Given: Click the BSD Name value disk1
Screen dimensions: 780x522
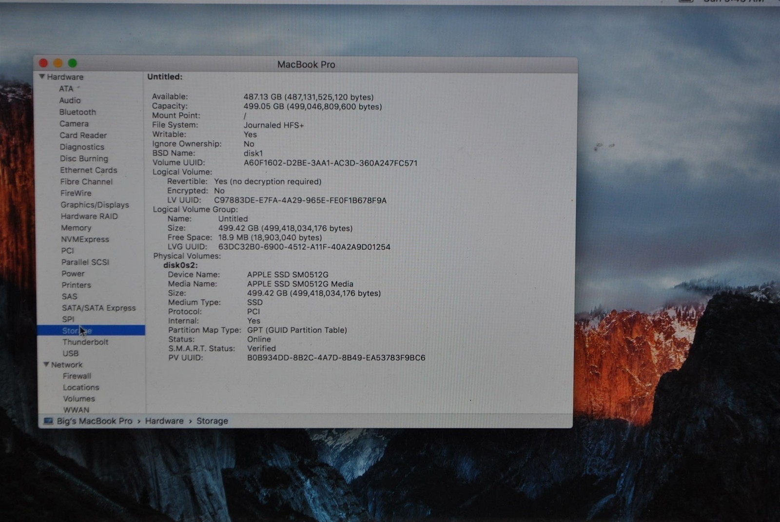Looking at the screenshot, I should tap(253, 153).
